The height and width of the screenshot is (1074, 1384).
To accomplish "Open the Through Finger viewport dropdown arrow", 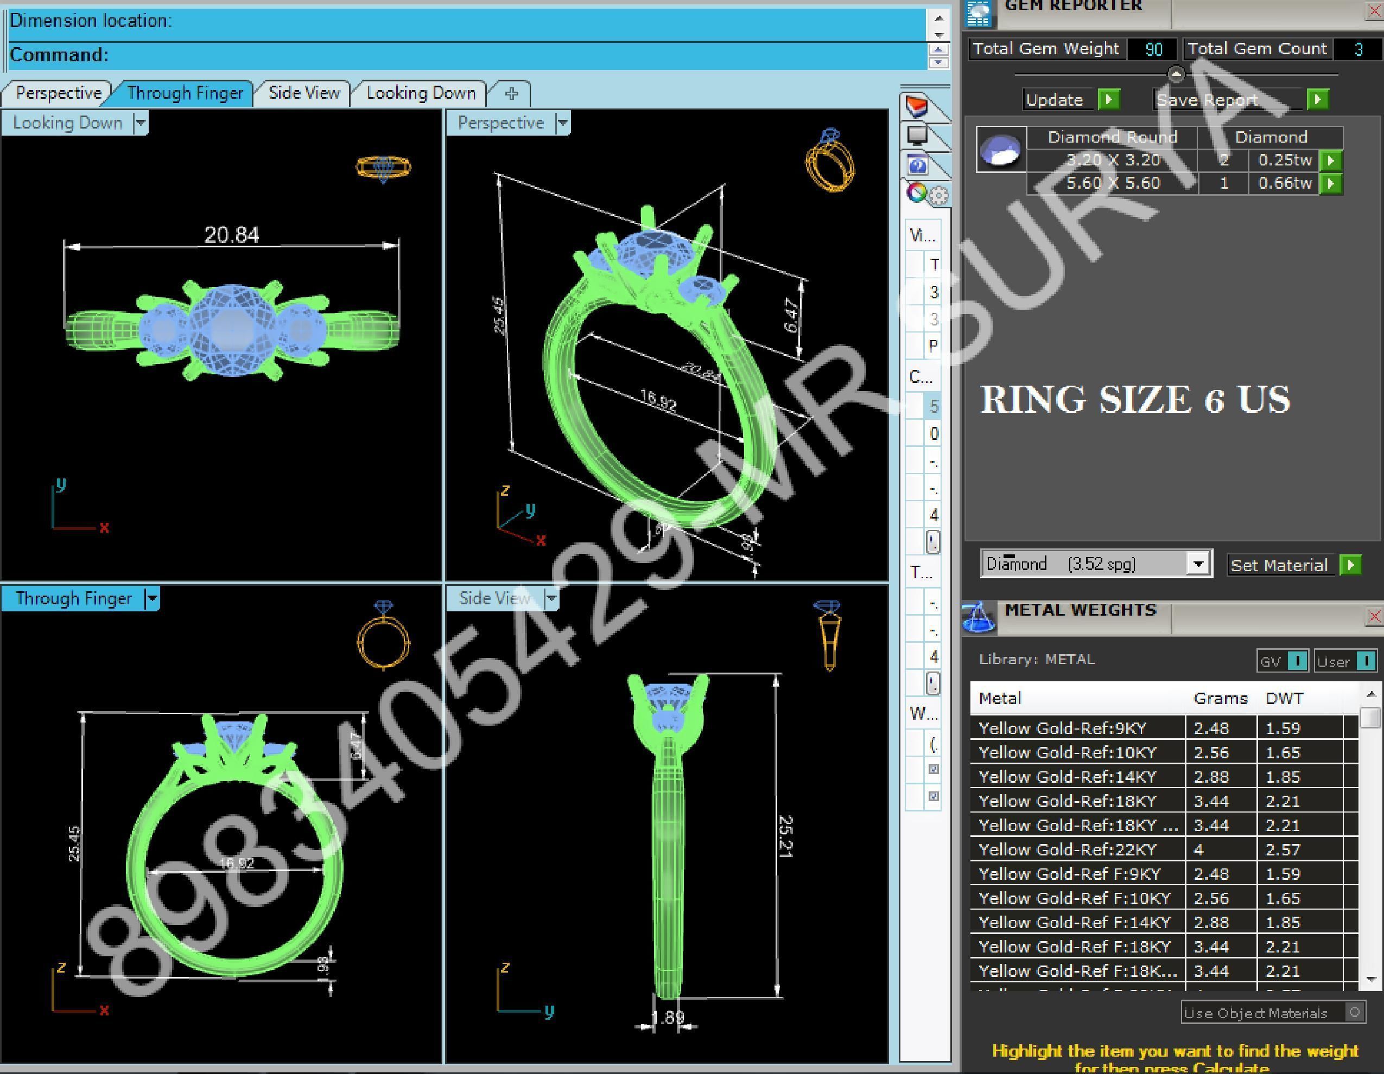I will click(x=151, y=598).
